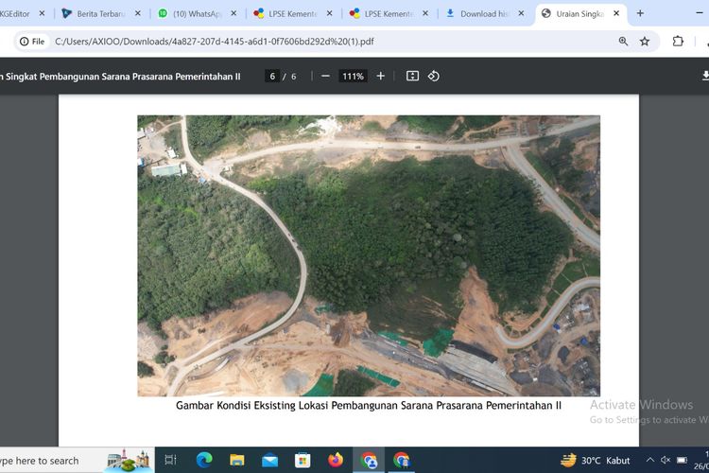This screenshot has height=473, width=709.
Task: Show hidden system tray icons
Action: click(x=648, y=461)
